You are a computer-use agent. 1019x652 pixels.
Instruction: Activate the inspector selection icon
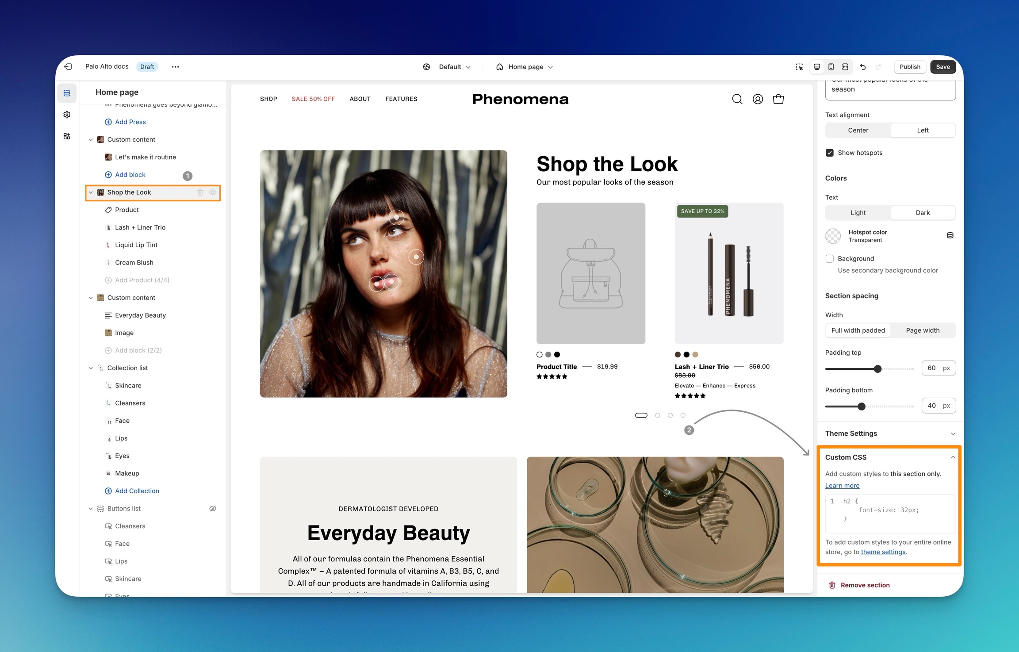coord(799,67)
